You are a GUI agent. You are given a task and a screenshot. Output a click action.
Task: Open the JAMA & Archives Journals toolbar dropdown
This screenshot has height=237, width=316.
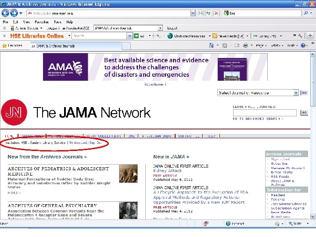(160, 28)
